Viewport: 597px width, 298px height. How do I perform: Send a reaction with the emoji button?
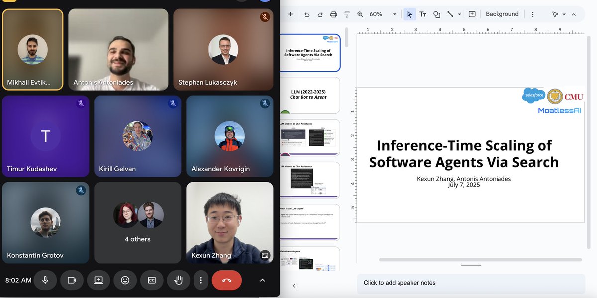[x=125, y=280]
